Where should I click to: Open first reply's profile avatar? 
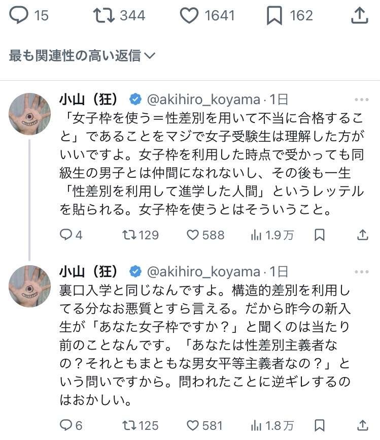pos(30,114)
